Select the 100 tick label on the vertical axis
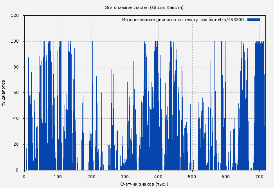 (x=15, y=41)
